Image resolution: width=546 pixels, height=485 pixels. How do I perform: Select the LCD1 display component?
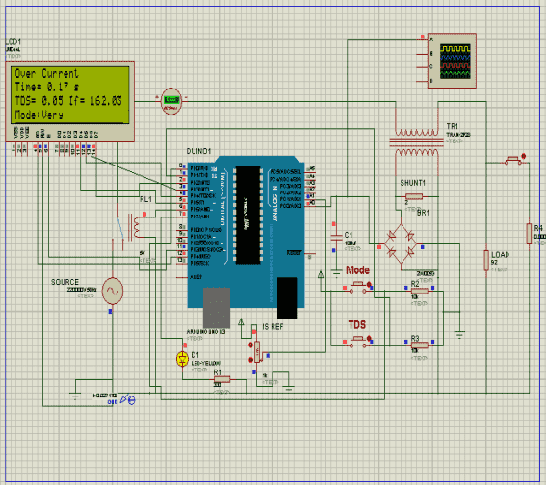(69, 101)
